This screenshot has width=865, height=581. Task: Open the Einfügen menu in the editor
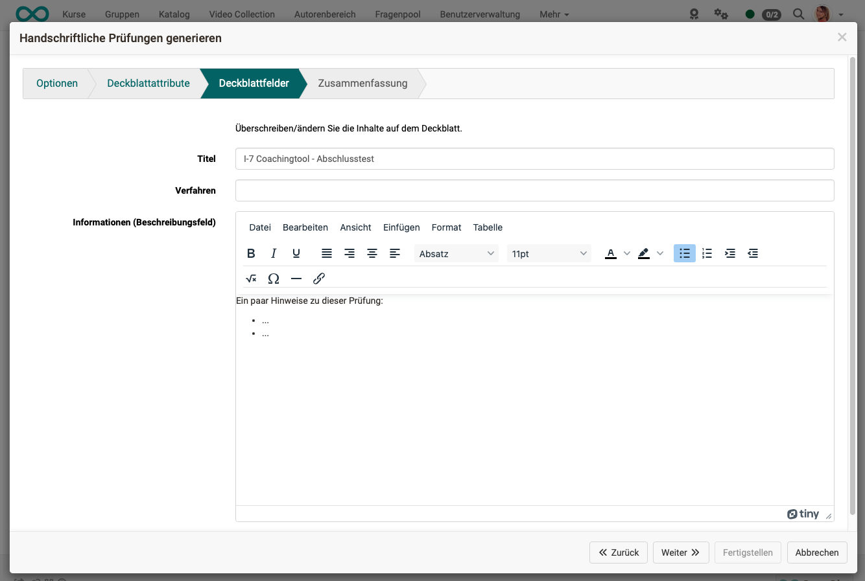pyautogui.click(x=401, y=227)
